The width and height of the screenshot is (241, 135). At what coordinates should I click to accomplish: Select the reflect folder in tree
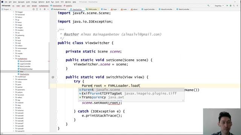point(19,97)
